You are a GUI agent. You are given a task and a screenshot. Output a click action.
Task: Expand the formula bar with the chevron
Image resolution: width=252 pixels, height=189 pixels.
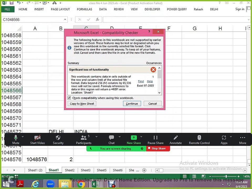[249, 20]
